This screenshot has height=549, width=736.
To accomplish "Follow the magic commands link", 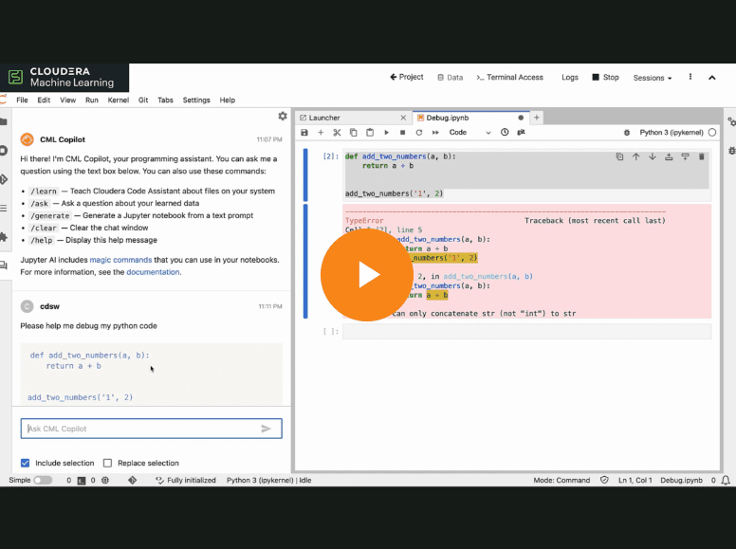I will (120, 260).
